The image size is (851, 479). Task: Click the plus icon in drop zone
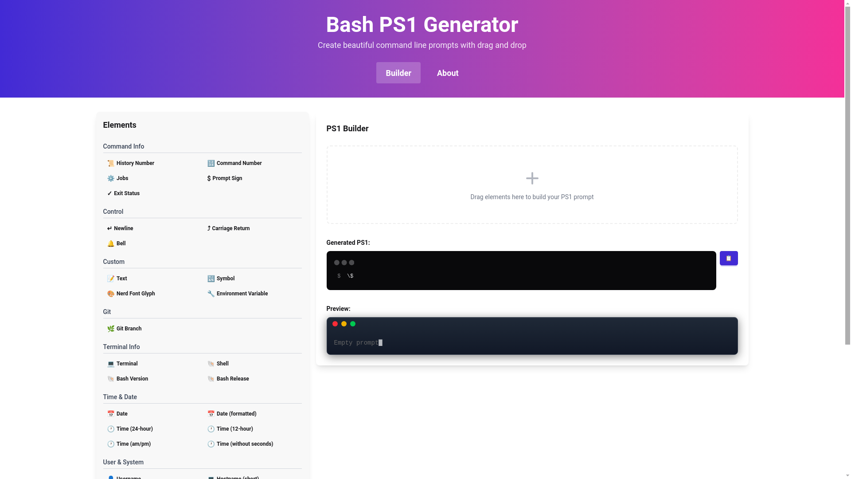tap(532, 178)
